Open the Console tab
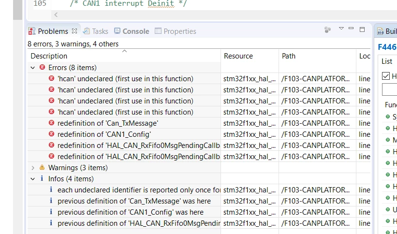 click(132, 31)
